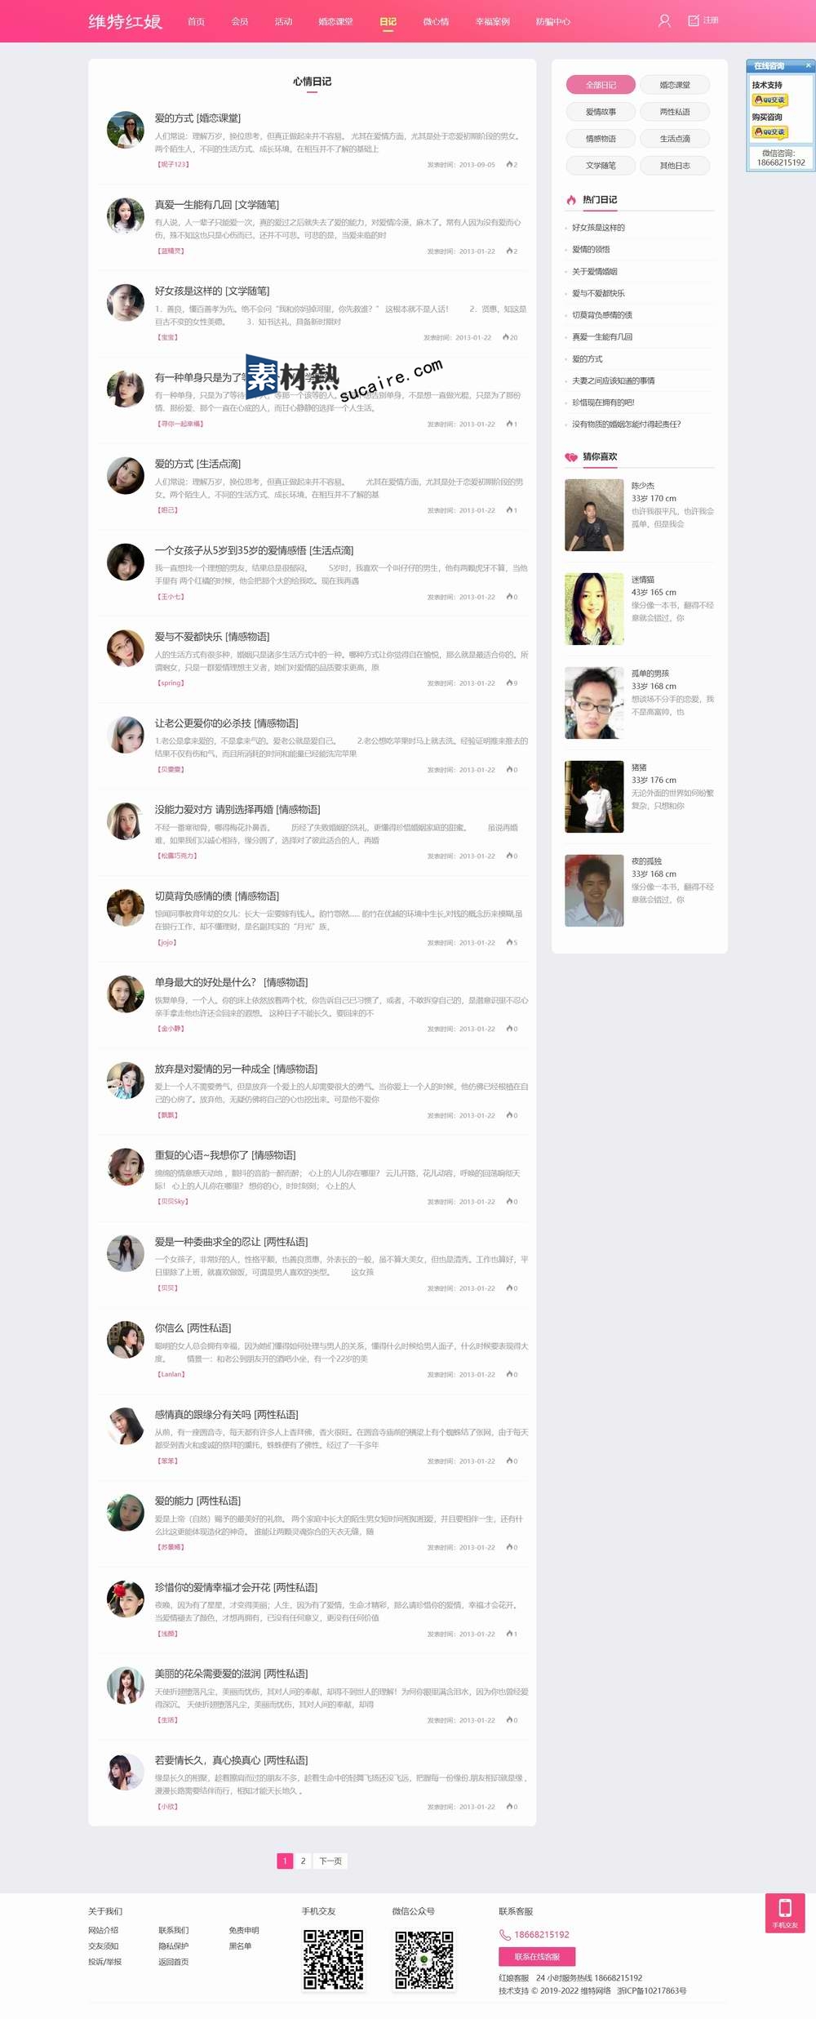Click the QQ chat icon under 购买咨询

click(x=769, y=131)
